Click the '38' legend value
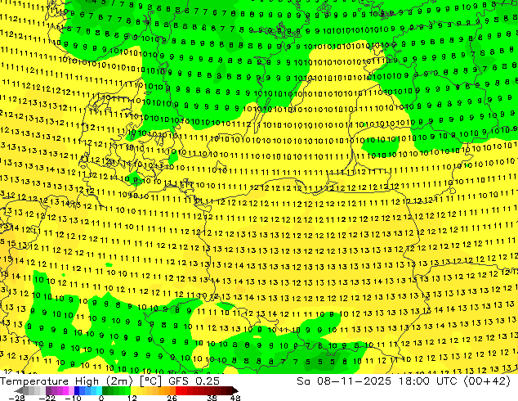Screen dimensions: 518x401 [212, 398]
